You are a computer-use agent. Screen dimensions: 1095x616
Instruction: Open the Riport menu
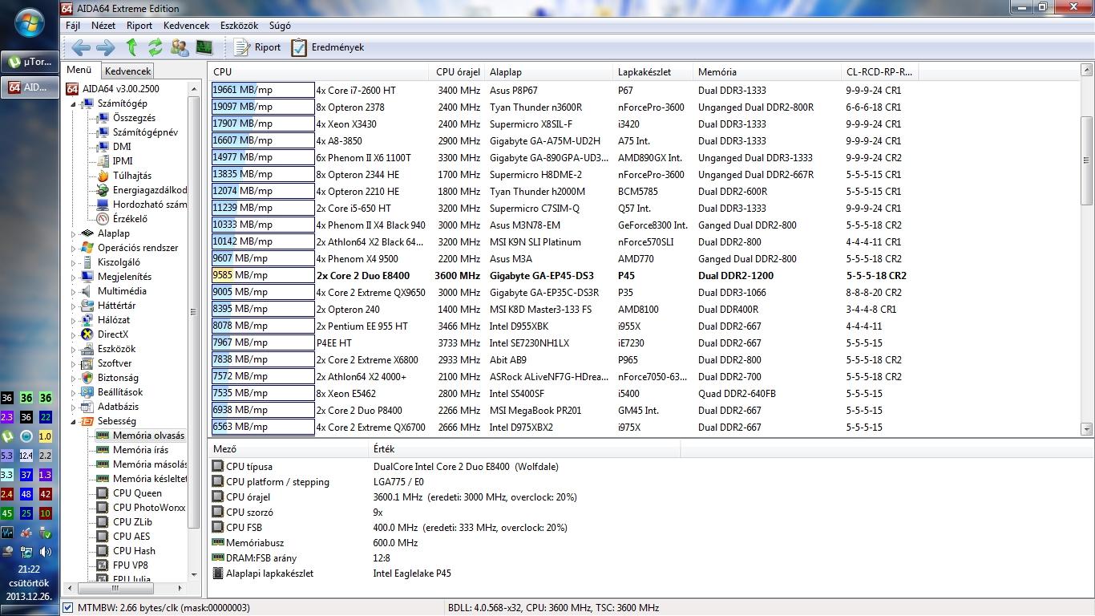[139, 26]
